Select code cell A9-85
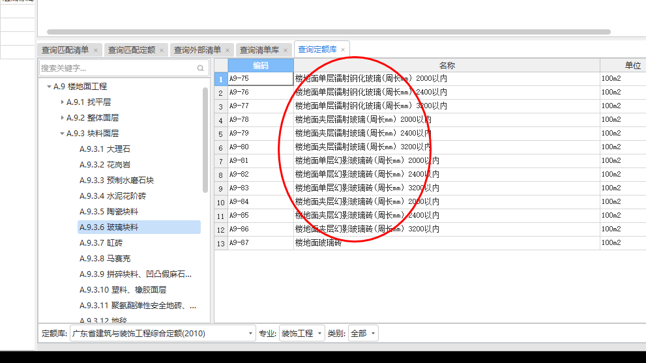 click(x=261, y=215)
